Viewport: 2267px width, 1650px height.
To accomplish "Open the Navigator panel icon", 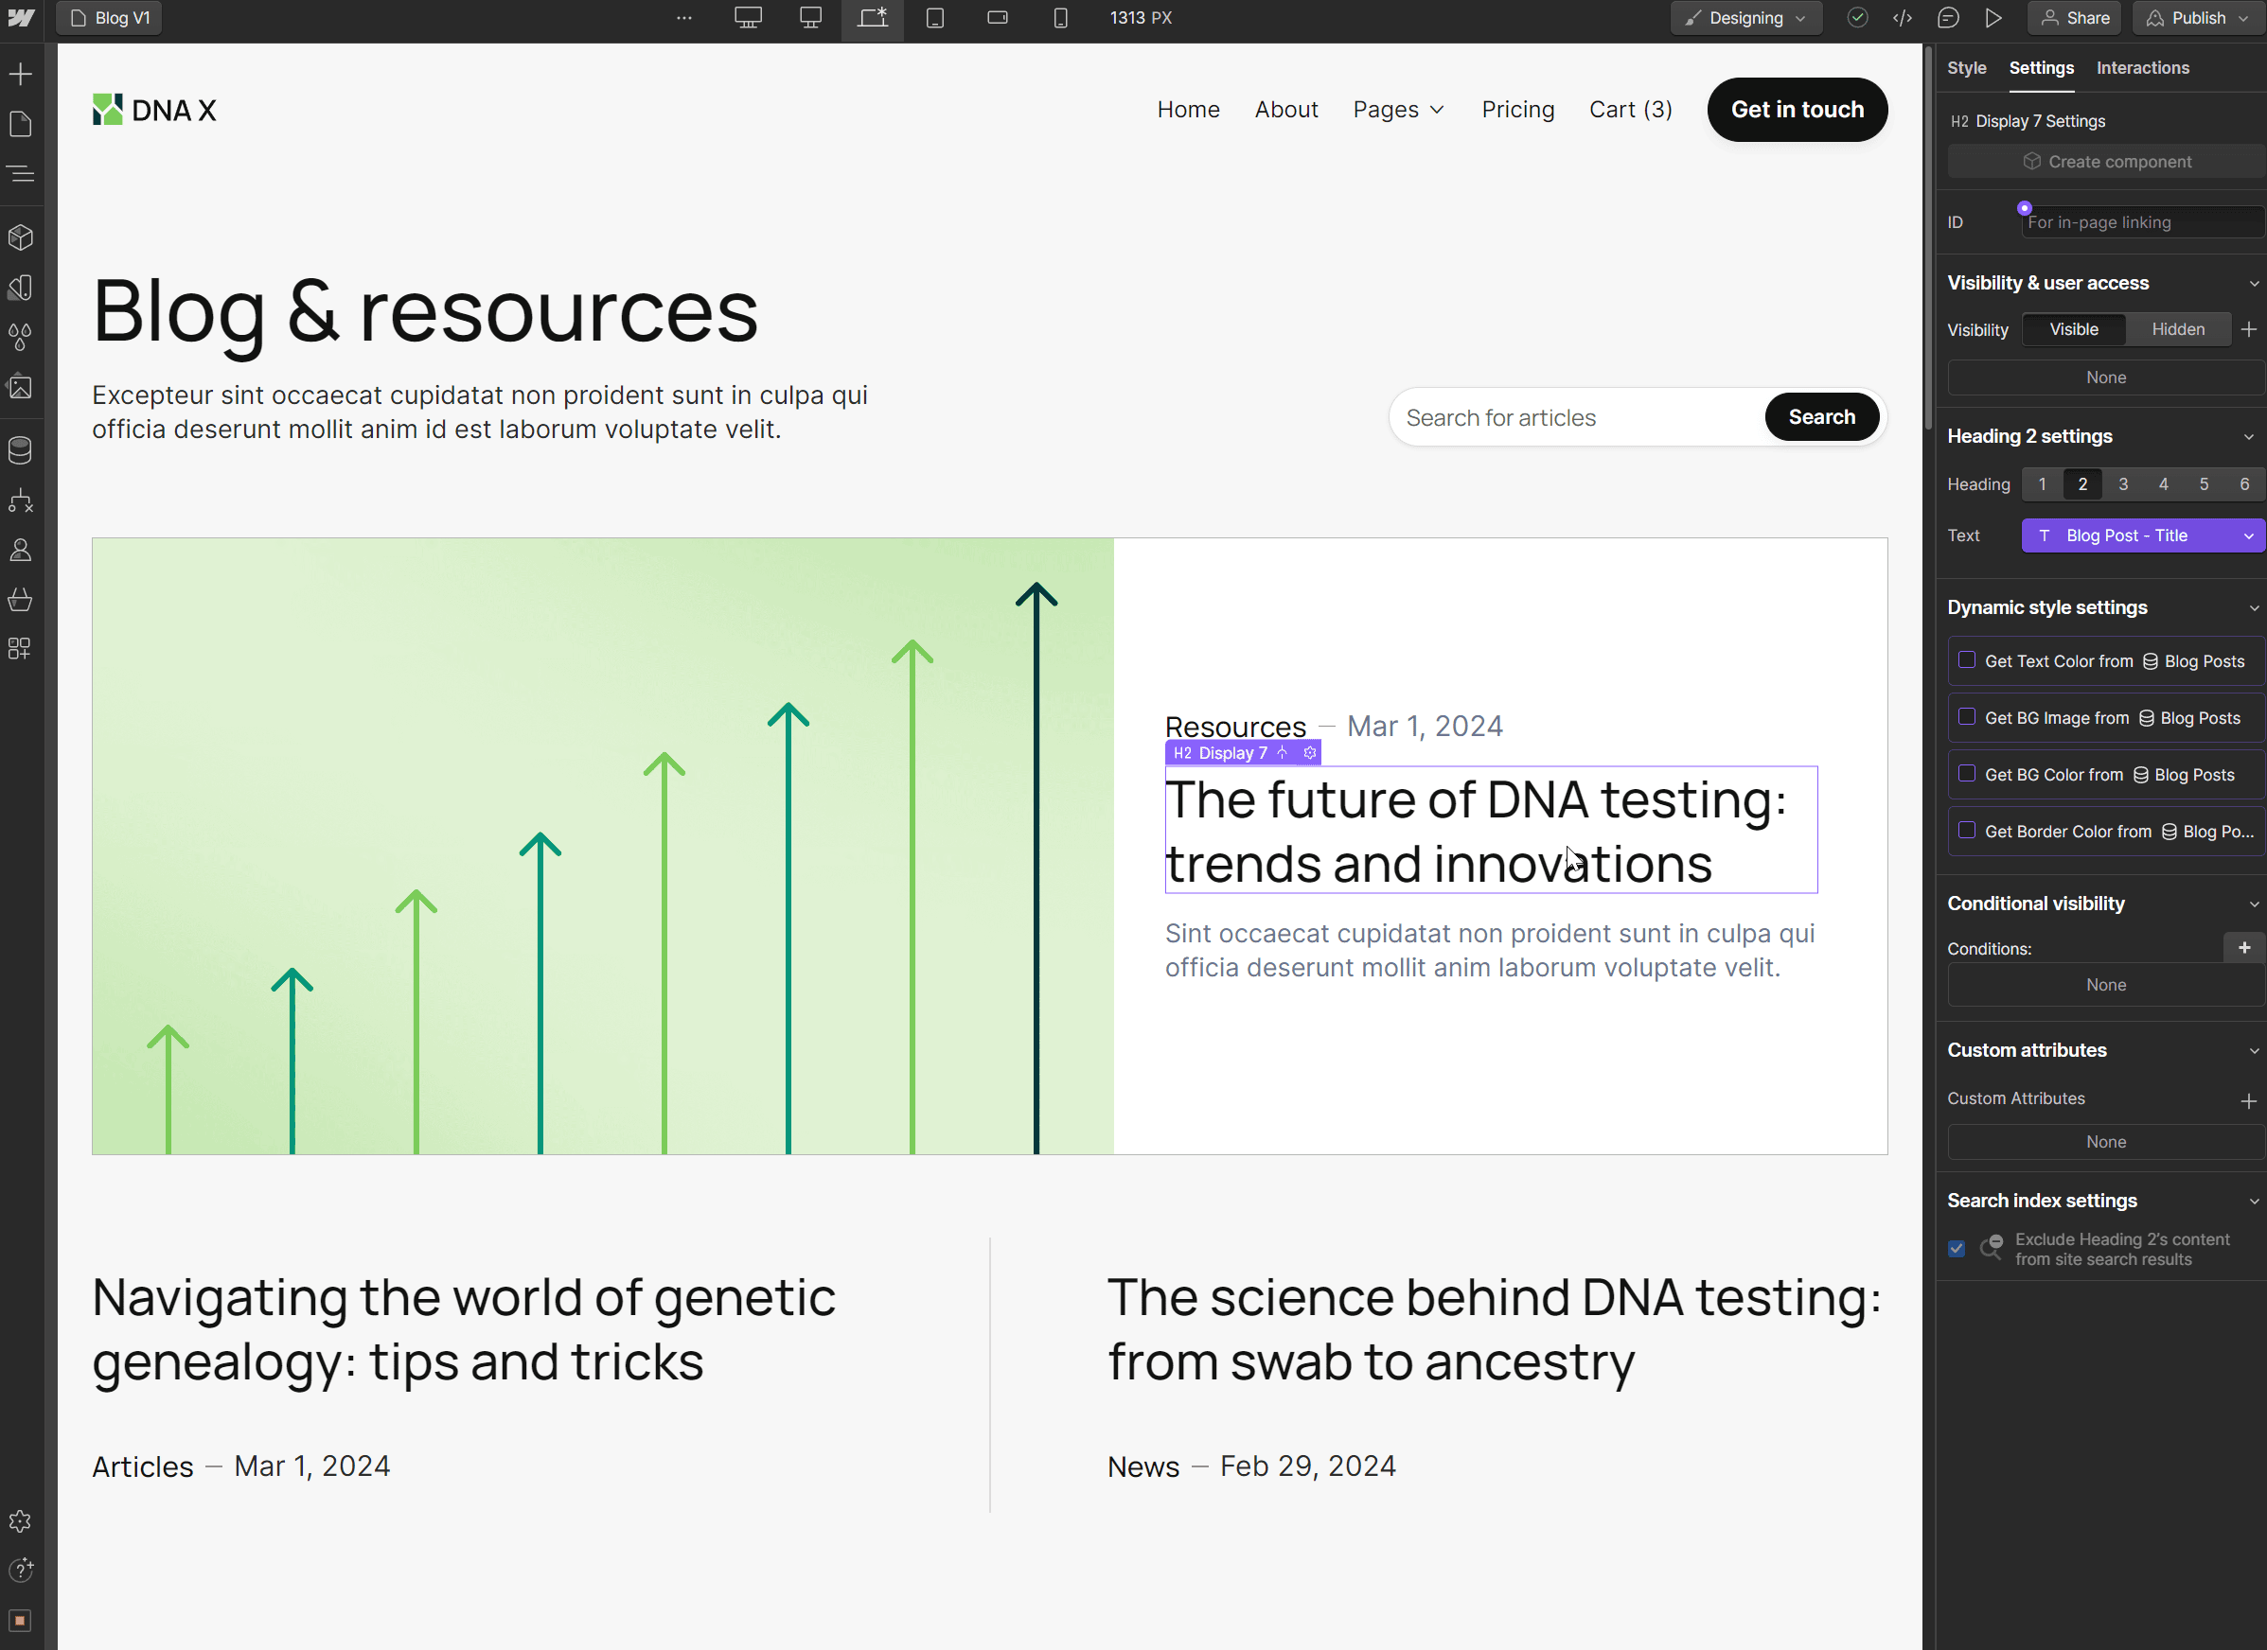I will coord(21,174).
